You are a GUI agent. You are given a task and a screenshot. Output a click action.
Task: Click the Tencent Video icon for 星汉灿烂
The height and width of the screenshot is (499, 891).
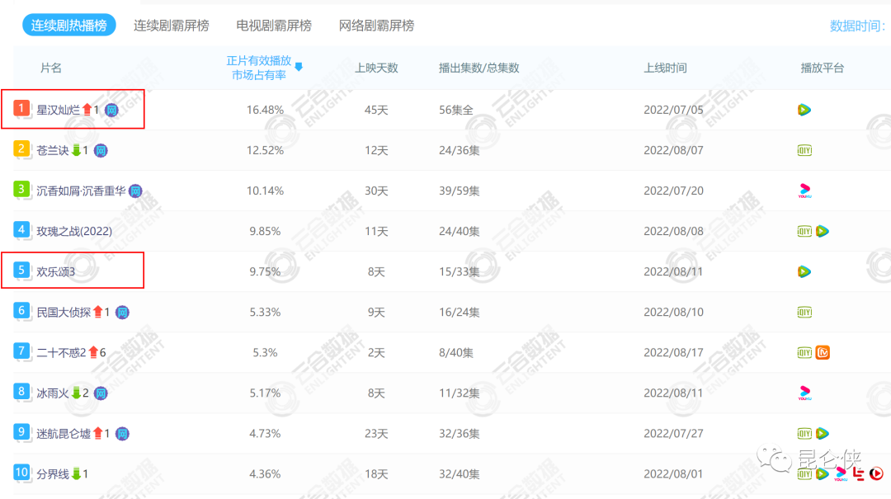tap(804, 110)
